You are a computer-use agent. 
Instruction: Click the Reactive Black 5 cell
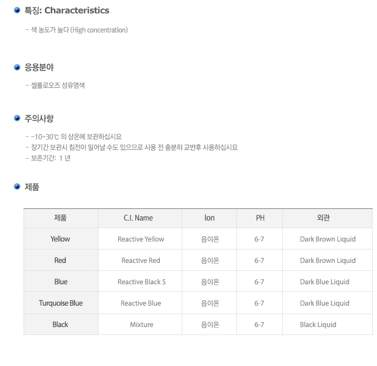point(141,282)
